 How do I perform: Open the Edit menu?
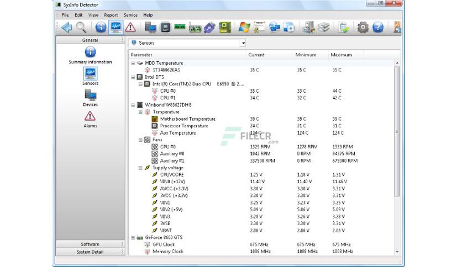coord(78,15)
